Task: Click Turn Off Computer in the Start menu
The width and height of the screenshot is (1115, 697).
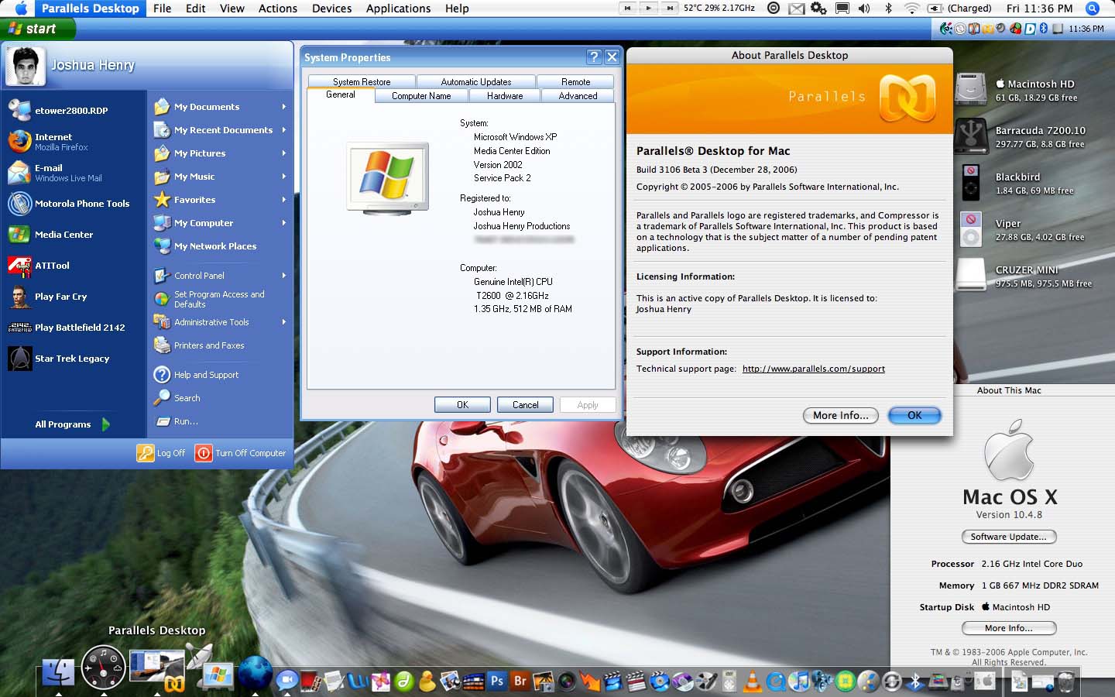Action: (240, 453)
